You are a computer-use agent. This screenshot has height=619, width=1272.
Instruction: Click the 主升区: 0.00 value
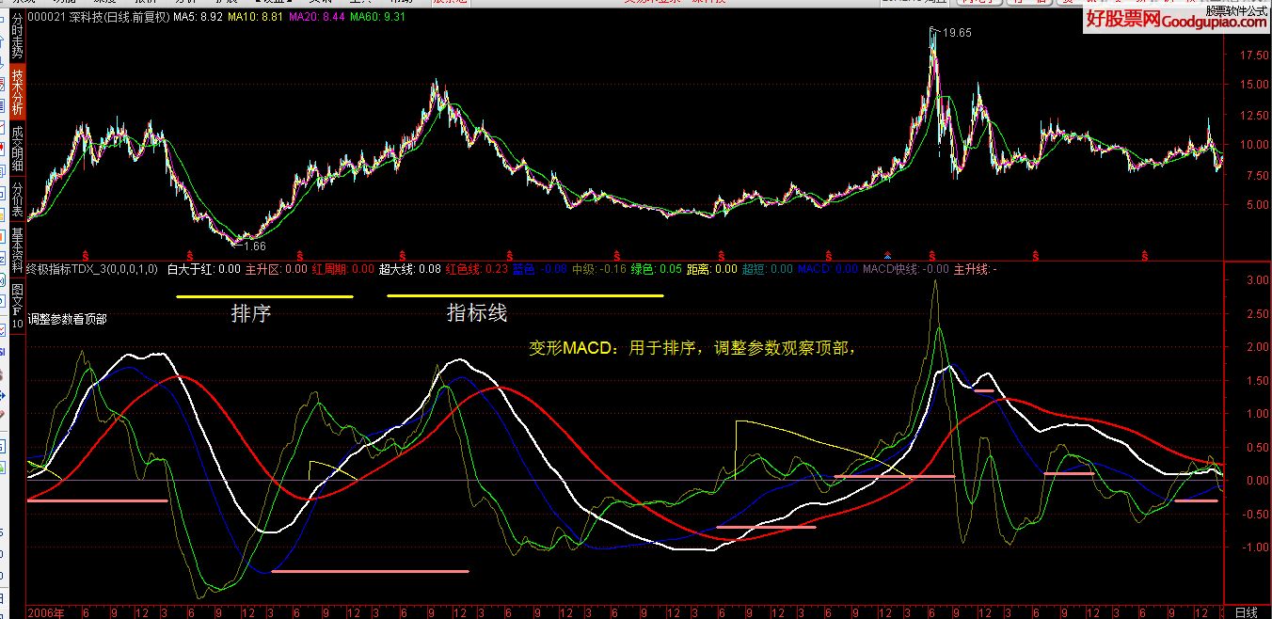[277, 268]
